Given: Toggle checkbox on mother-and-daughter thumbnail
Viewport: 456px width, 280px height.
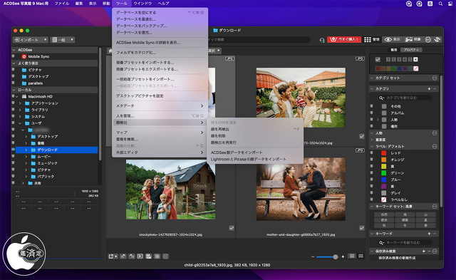Looking at the screenshot, I should (361, 228).
